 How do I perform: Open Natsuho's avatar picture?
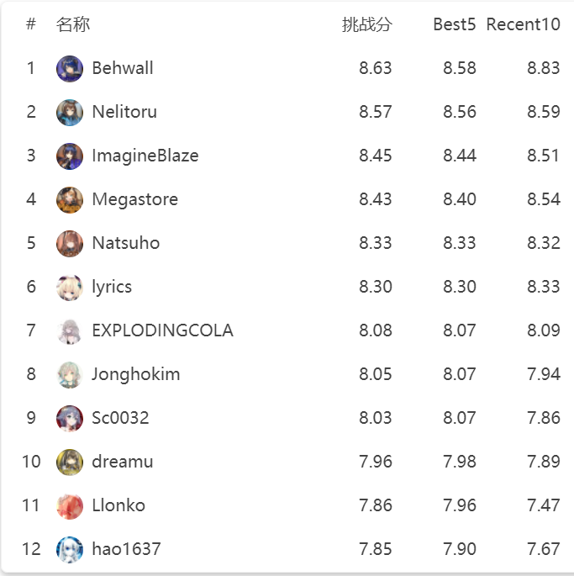[x=70, y=244]
